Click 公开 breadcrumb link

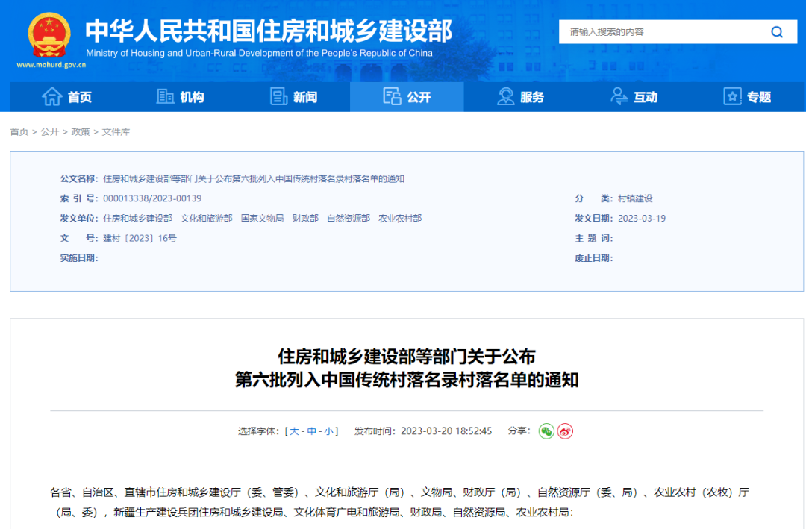click(50, 131)
